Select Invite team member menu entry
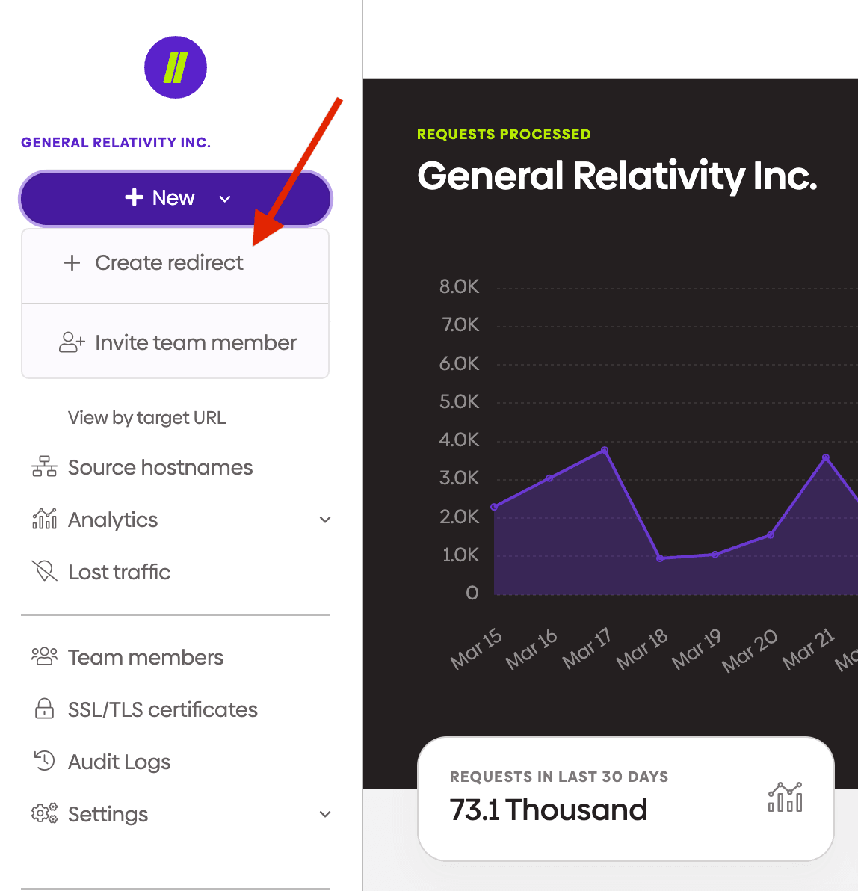The height and width of the screenshot is (891, 858). pyautogui.click(x=195, y=342)
